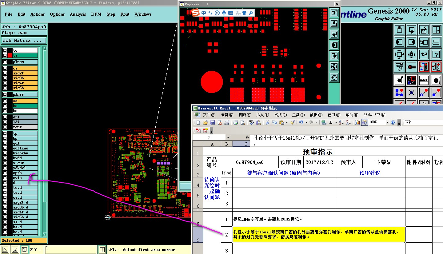443x254 pixels.
Task: Select the layer named plncs
Action: (x=25, y=62)
